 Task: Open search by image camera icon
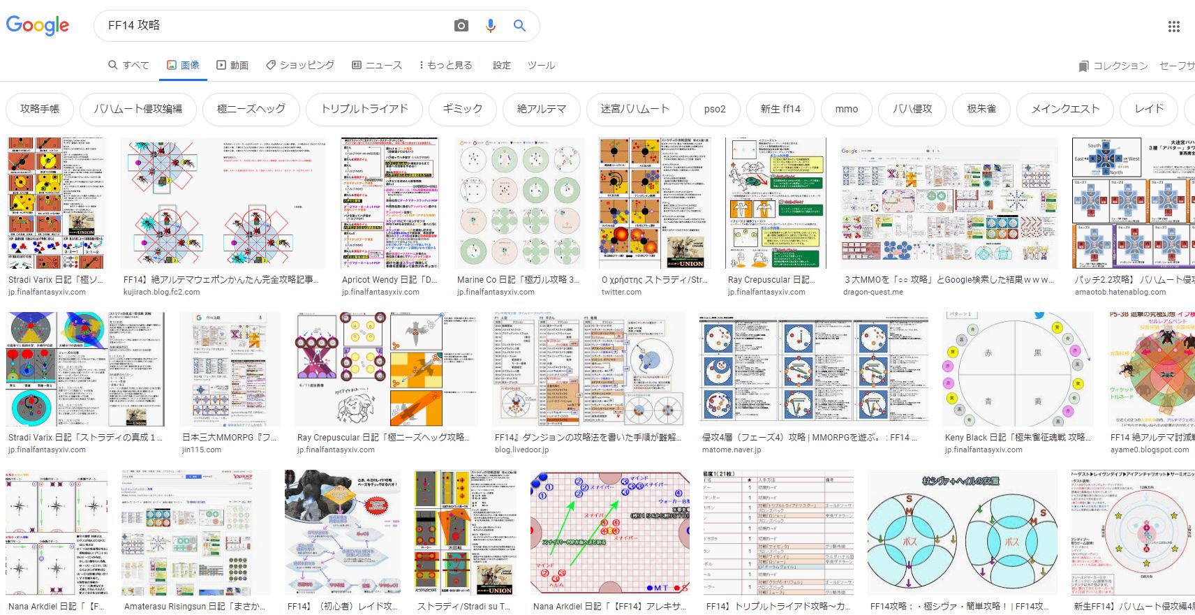pyautogui.click(x=461, y=26)
